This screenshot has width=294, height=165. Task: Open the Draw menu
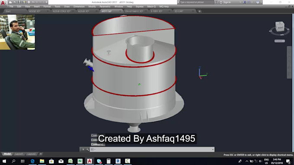(67, 6)
